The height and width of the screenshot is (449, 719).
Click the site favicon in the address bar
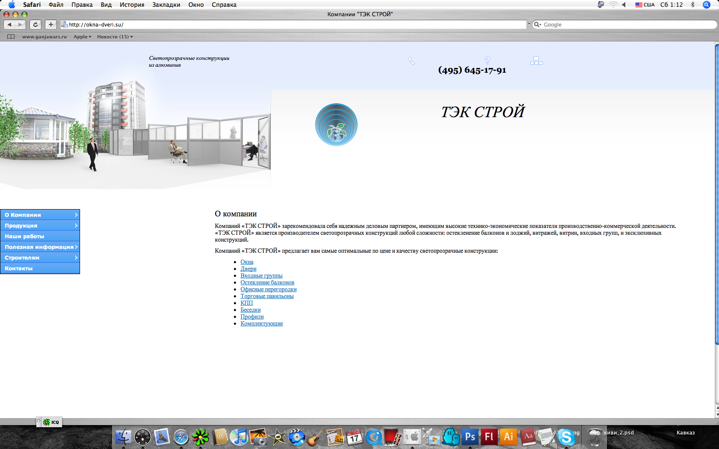coord(65,24)
